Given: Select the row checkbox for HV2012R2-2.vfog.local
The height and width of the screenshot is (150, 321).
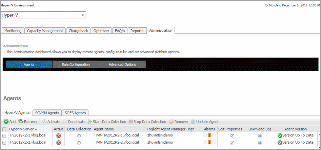Looking at the screenshot, I should 4,143.
